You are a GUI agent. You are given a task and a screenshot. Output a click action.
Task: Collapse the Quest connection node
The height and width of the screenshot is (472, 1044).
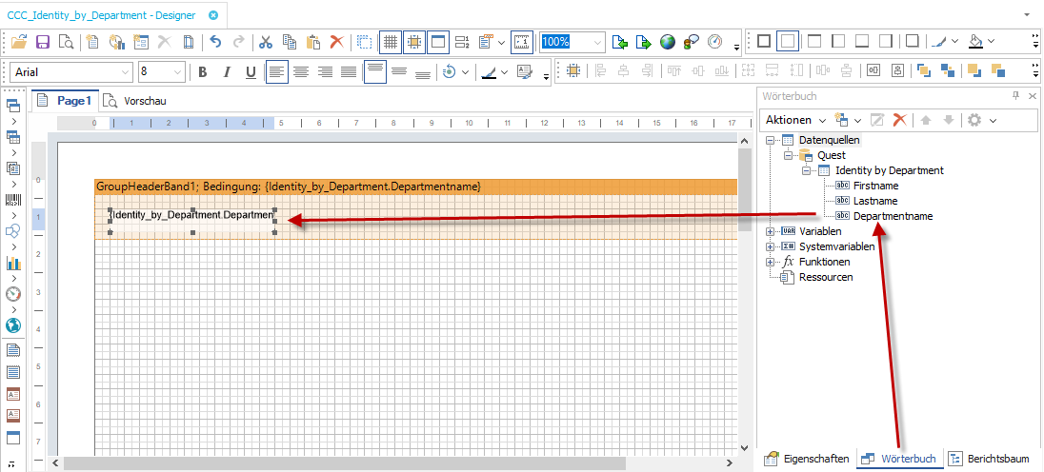[789, 155]
